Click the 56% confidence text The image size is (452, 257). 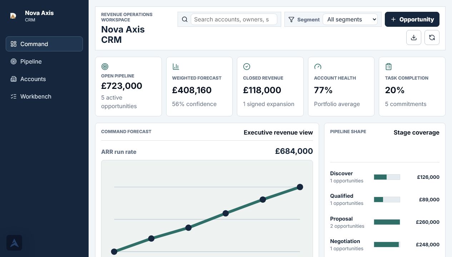pos(194,104)
